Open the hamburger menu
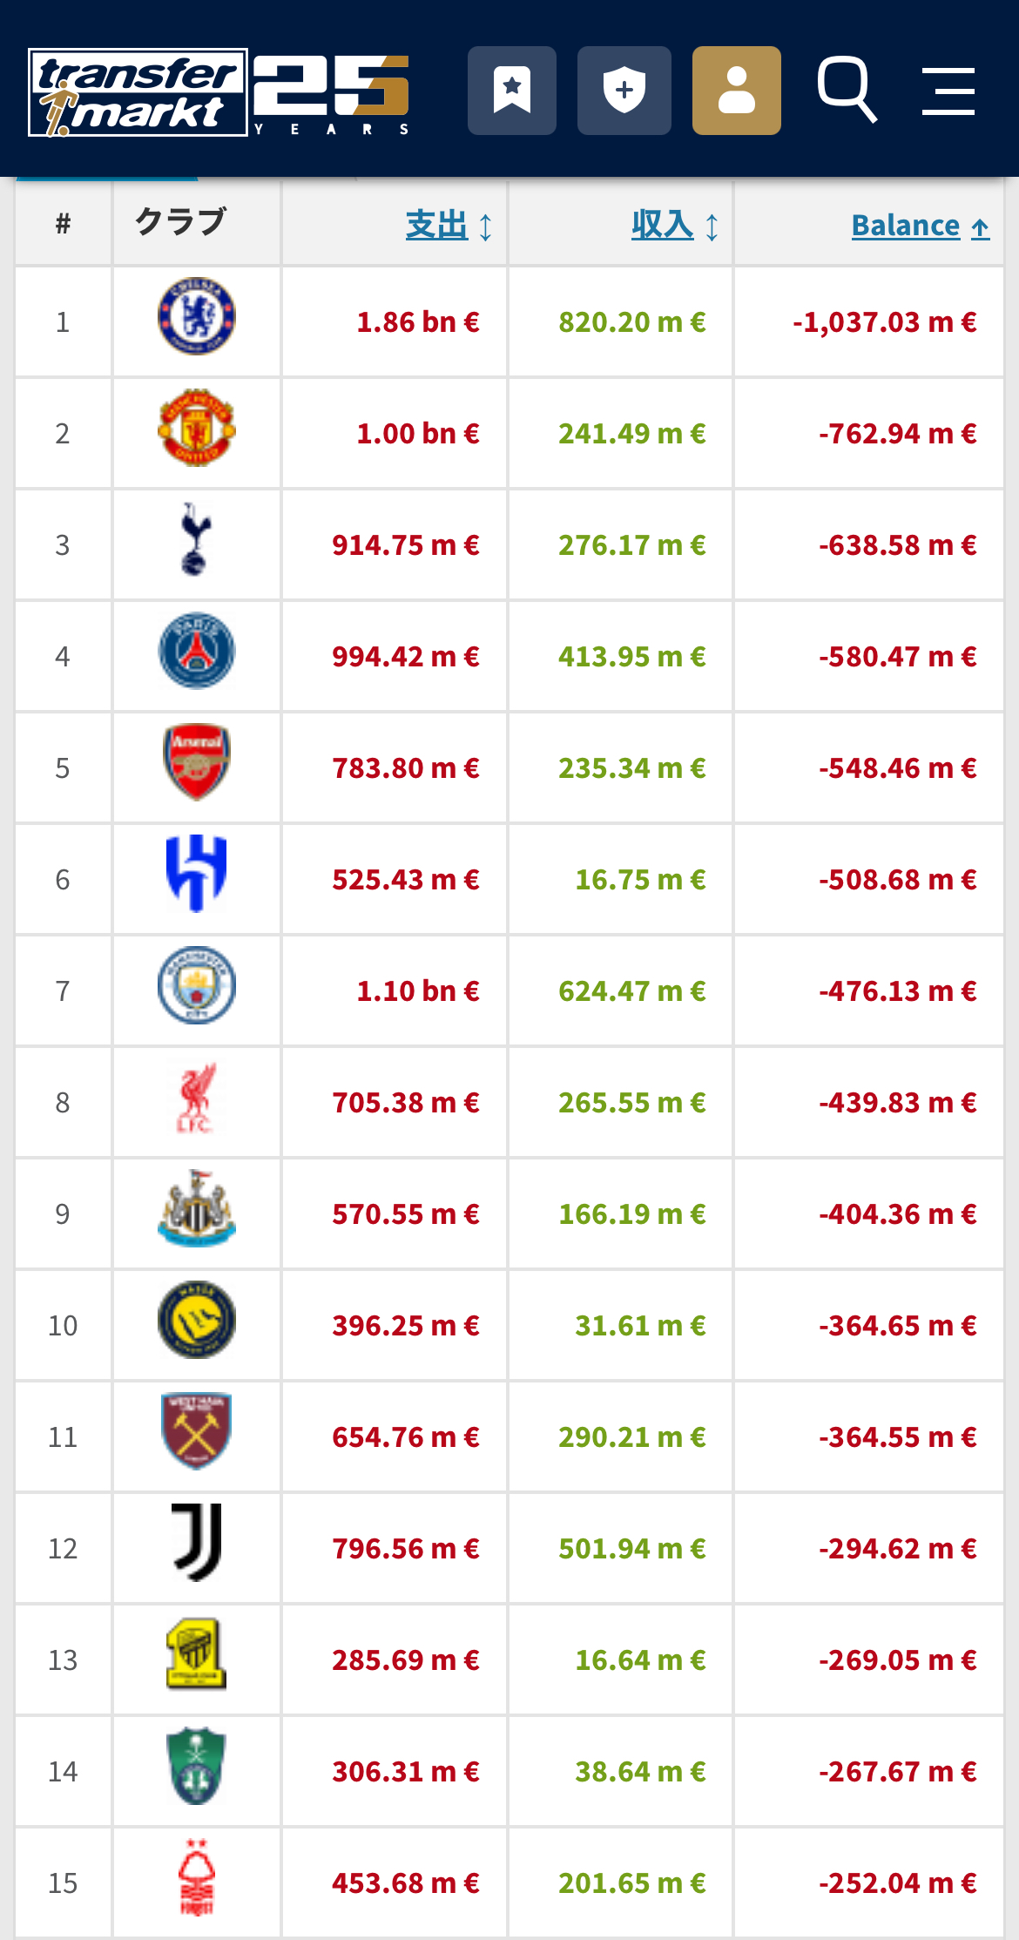Image resolution: width=1019 pixels, height=1940 pixels. point(948,91)
